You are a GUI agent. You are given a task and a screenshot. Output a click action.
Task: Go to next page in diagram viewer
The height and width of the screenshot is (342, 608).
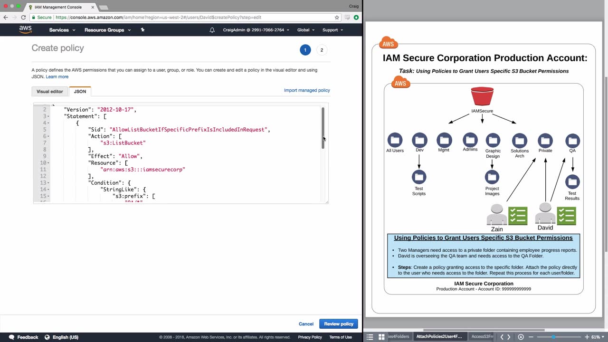click(x=509, y=337)
